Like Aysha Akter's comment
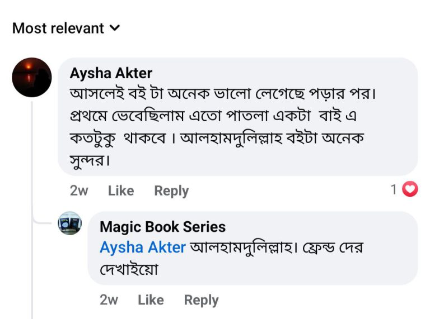 click(121, 191)
